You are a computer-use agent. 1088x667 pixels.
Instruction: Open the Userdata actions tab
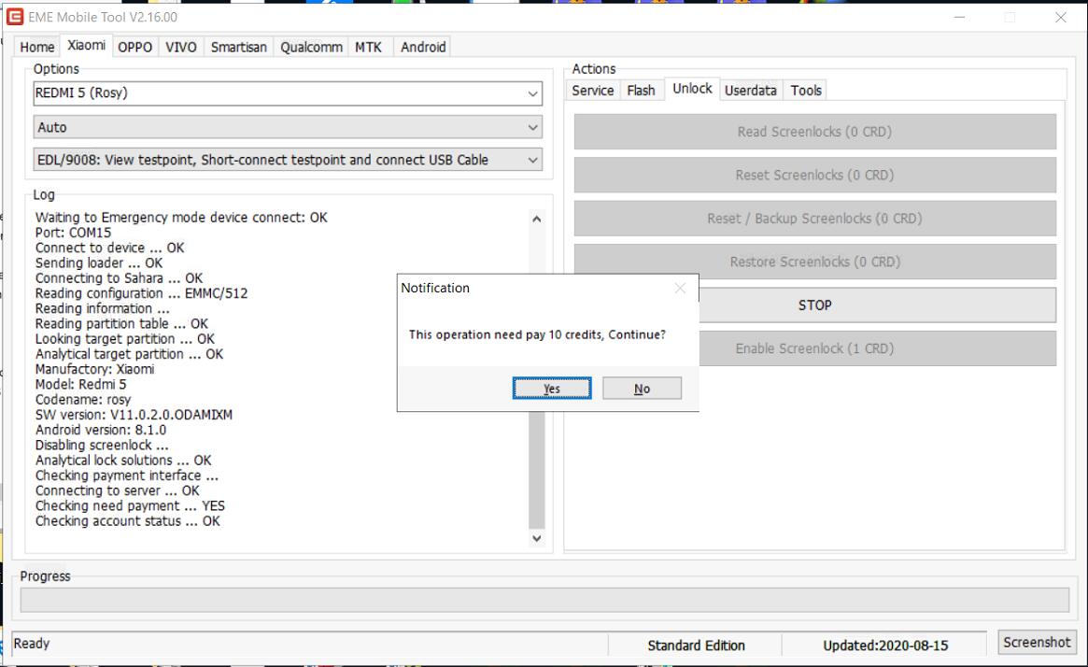click(750, 91)
